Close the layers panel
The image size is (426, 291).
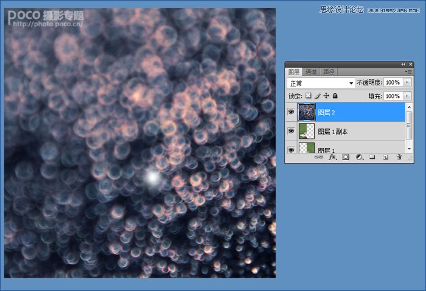coord(411,65)
